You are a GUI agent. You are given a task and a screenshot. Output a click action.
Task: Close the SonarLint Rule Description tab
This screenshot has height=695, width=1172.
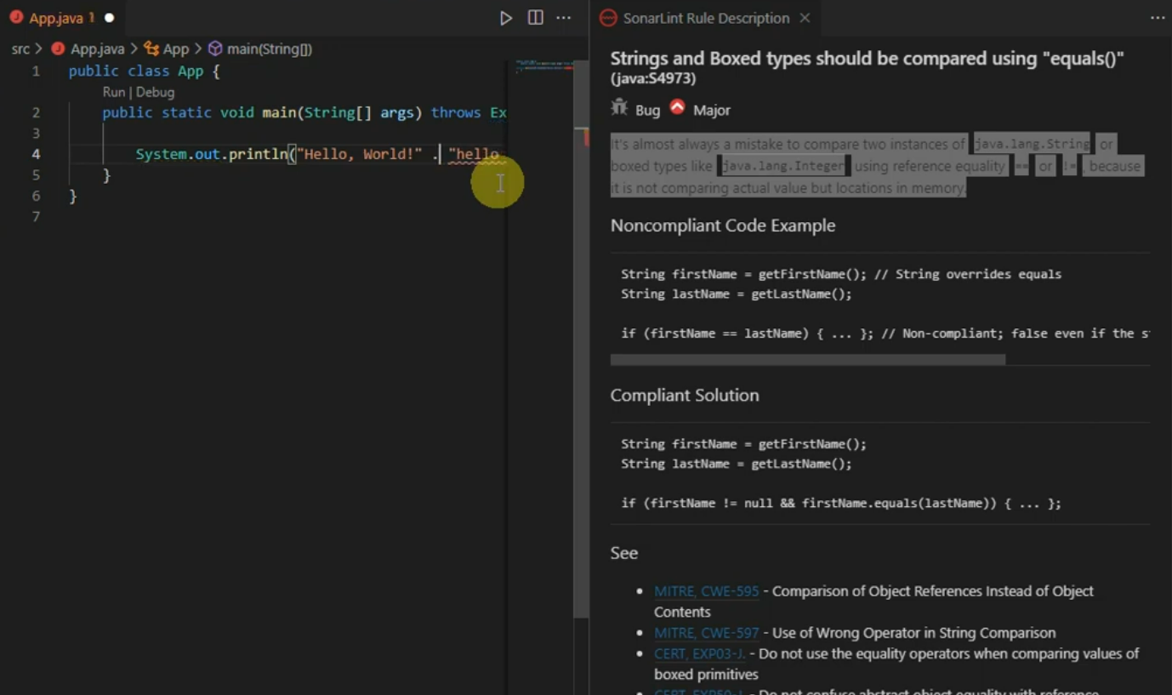805,18
